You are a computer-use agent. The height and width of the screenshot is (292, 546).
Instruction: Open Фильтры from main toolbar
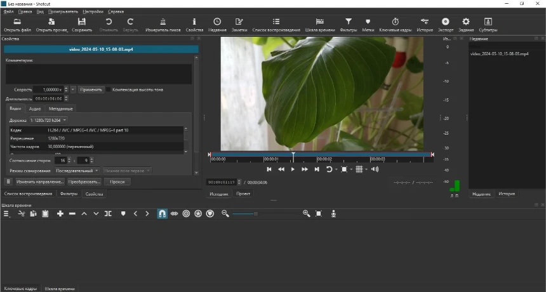[x=348, y=25]
